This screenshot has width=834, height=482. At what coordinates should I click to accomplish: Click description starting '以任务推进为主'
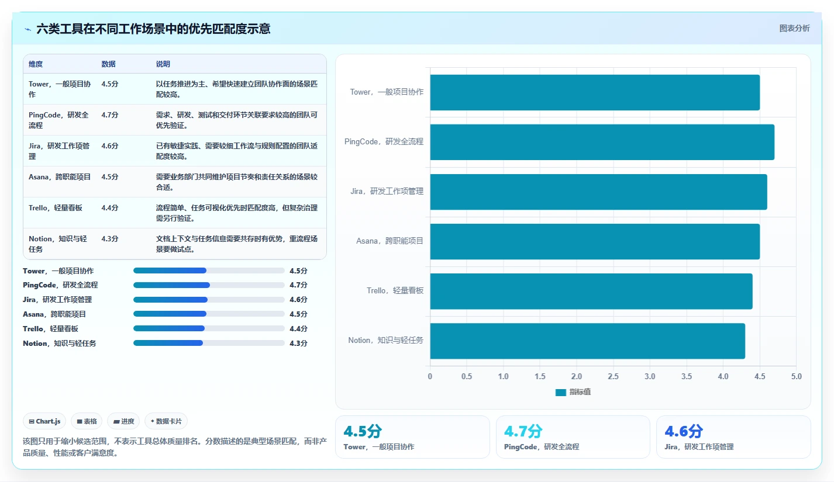point(237,89)
